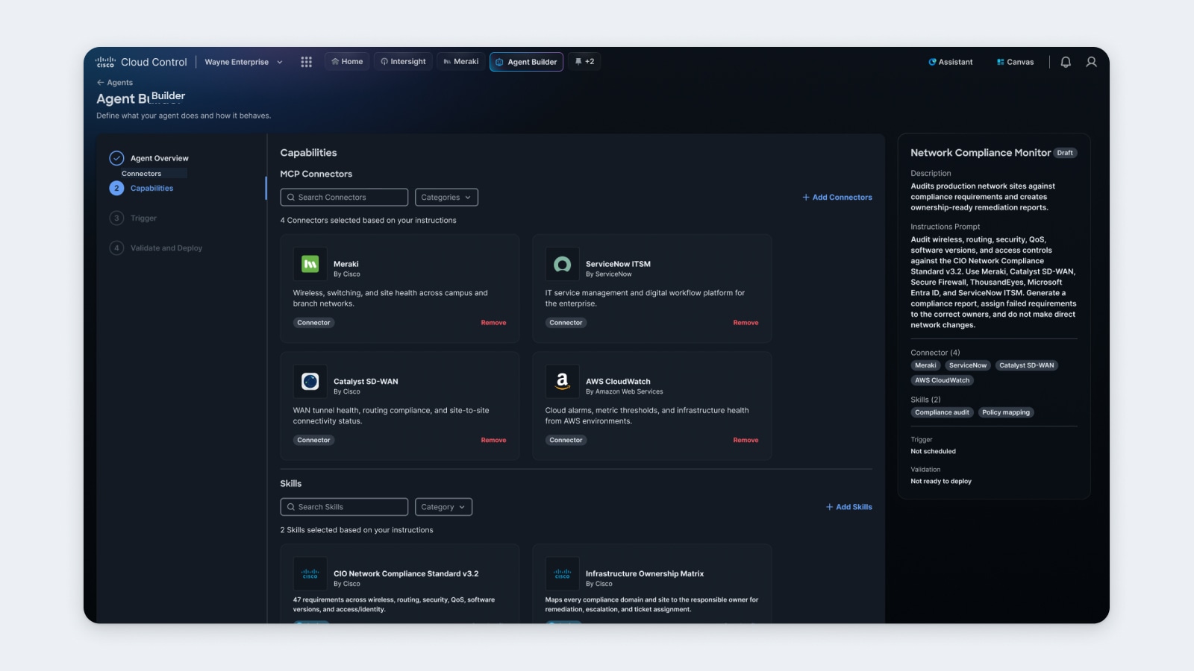Click Add Connectors link
This screenshot has width=1194, height=671.
(837, 198)
